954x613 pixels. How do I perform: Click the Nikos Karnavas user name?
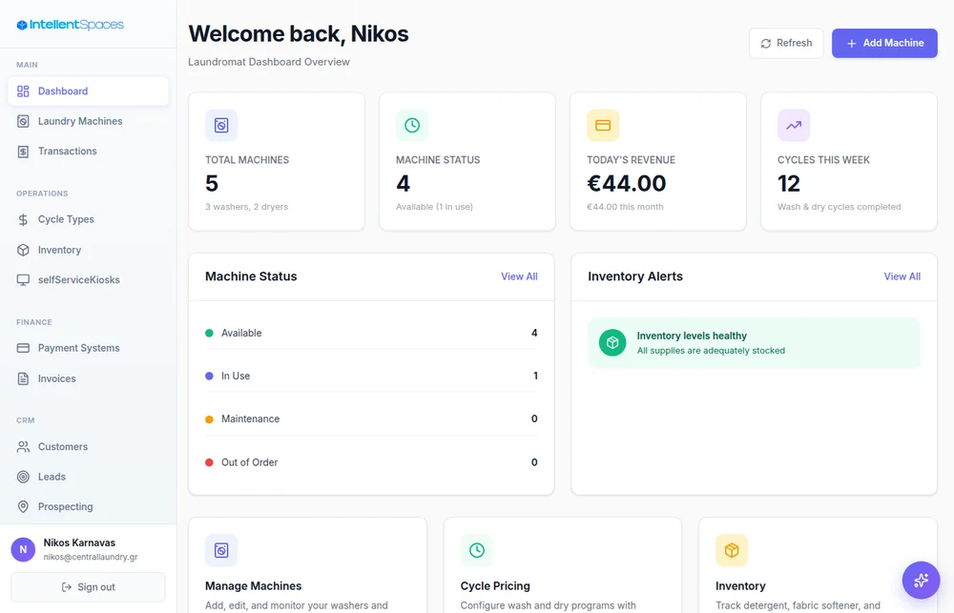point(79,542)
